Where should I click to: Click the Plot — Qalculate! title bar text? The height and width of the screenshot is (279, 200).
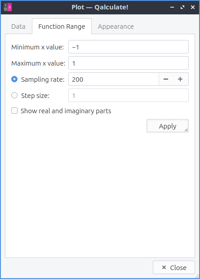click(100, 7)
